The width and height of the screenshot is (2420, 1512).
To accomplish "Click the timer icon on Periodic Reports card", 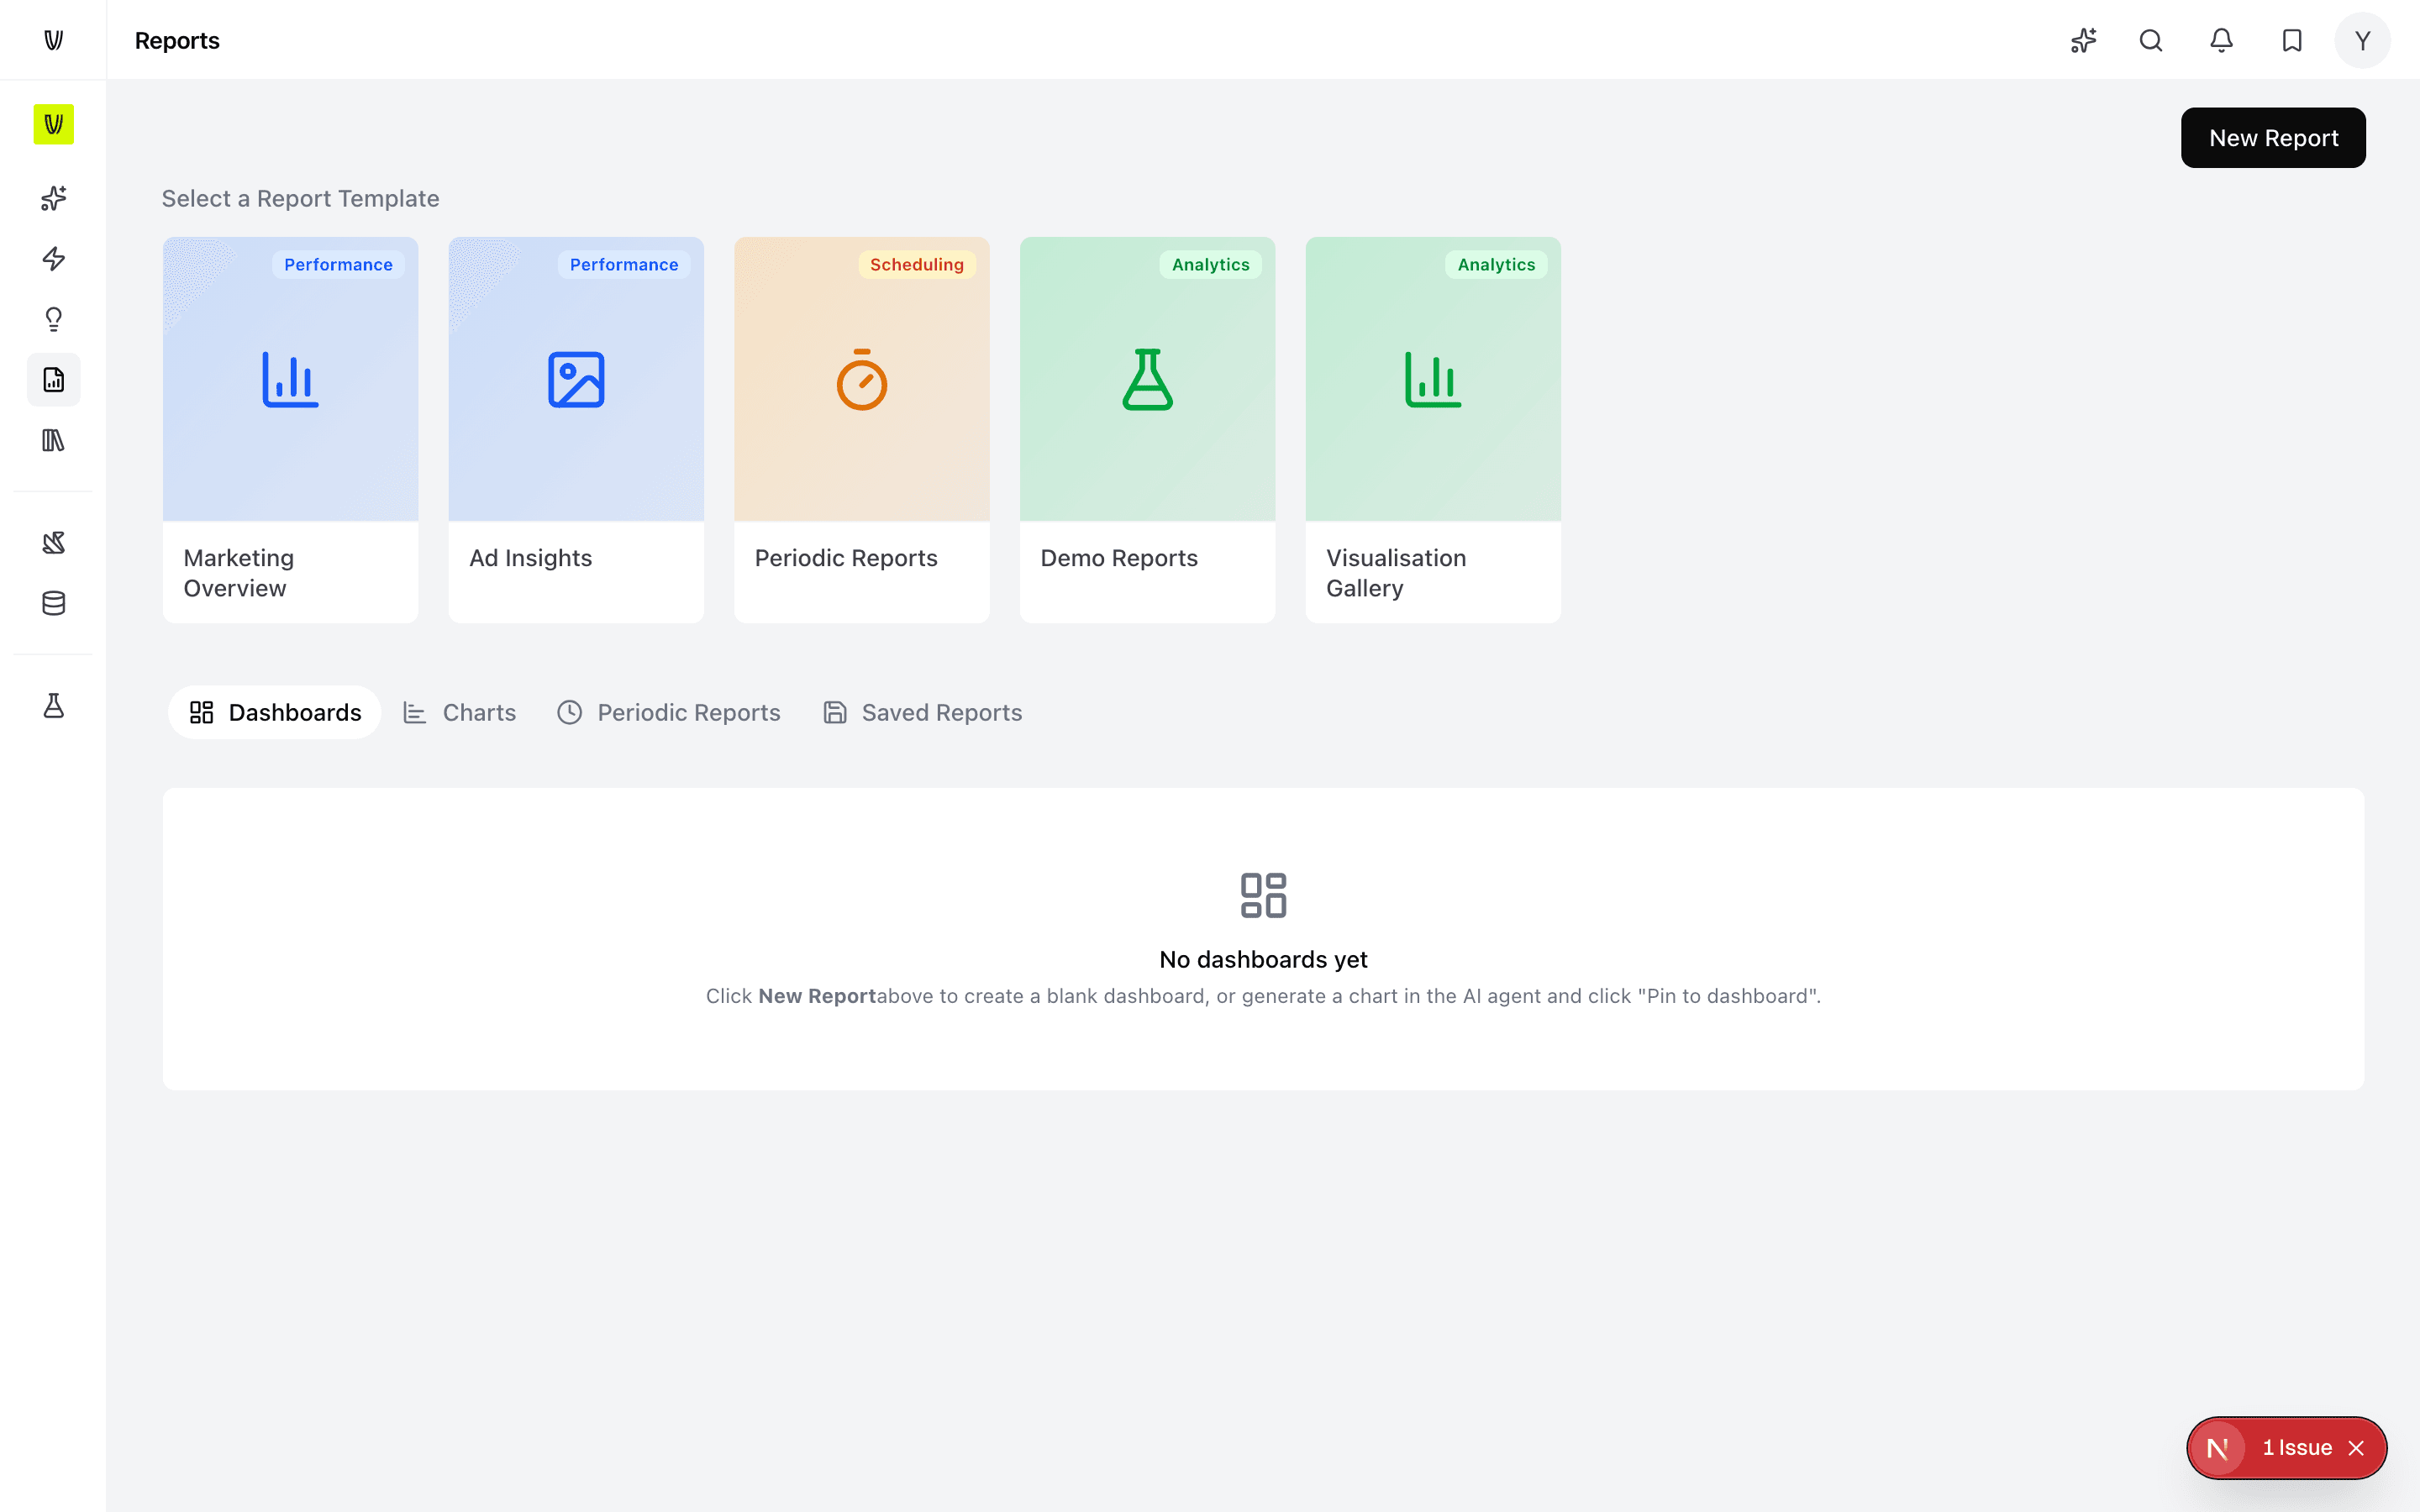I will [x=862, y=379].
